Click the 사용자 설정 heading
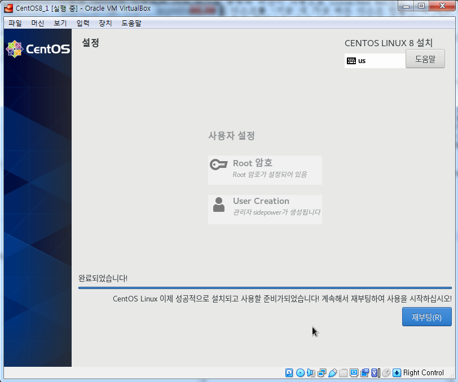This screenshot has width=458, height=382. click(231, 136)
